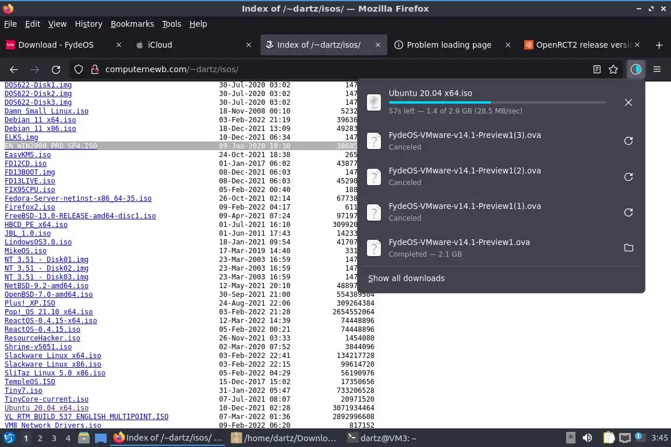Open Help menu
671x447 pixels.
198,24
